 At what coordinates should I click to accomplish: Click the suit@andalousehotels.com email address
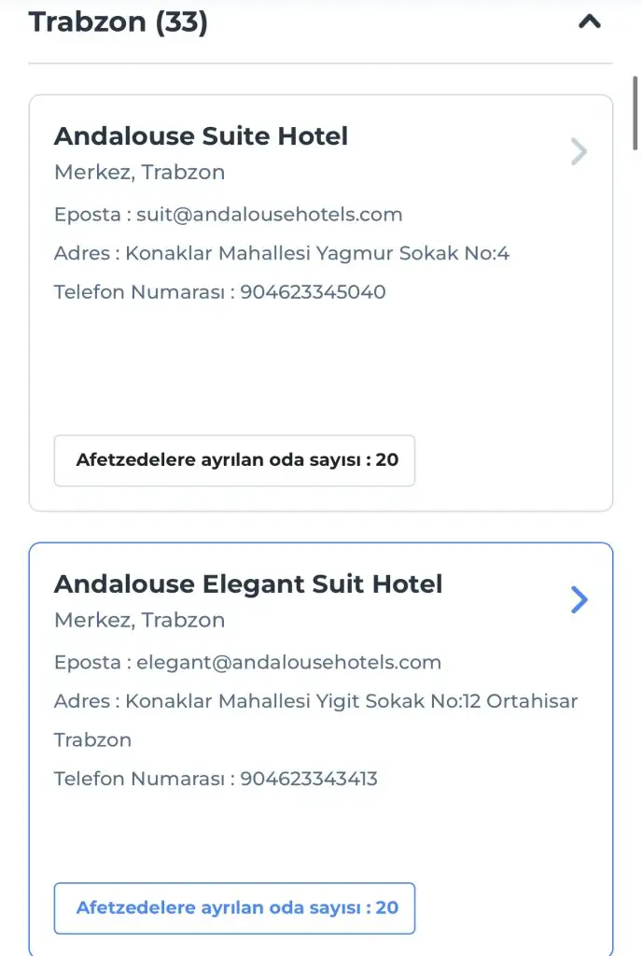point(270,215)
